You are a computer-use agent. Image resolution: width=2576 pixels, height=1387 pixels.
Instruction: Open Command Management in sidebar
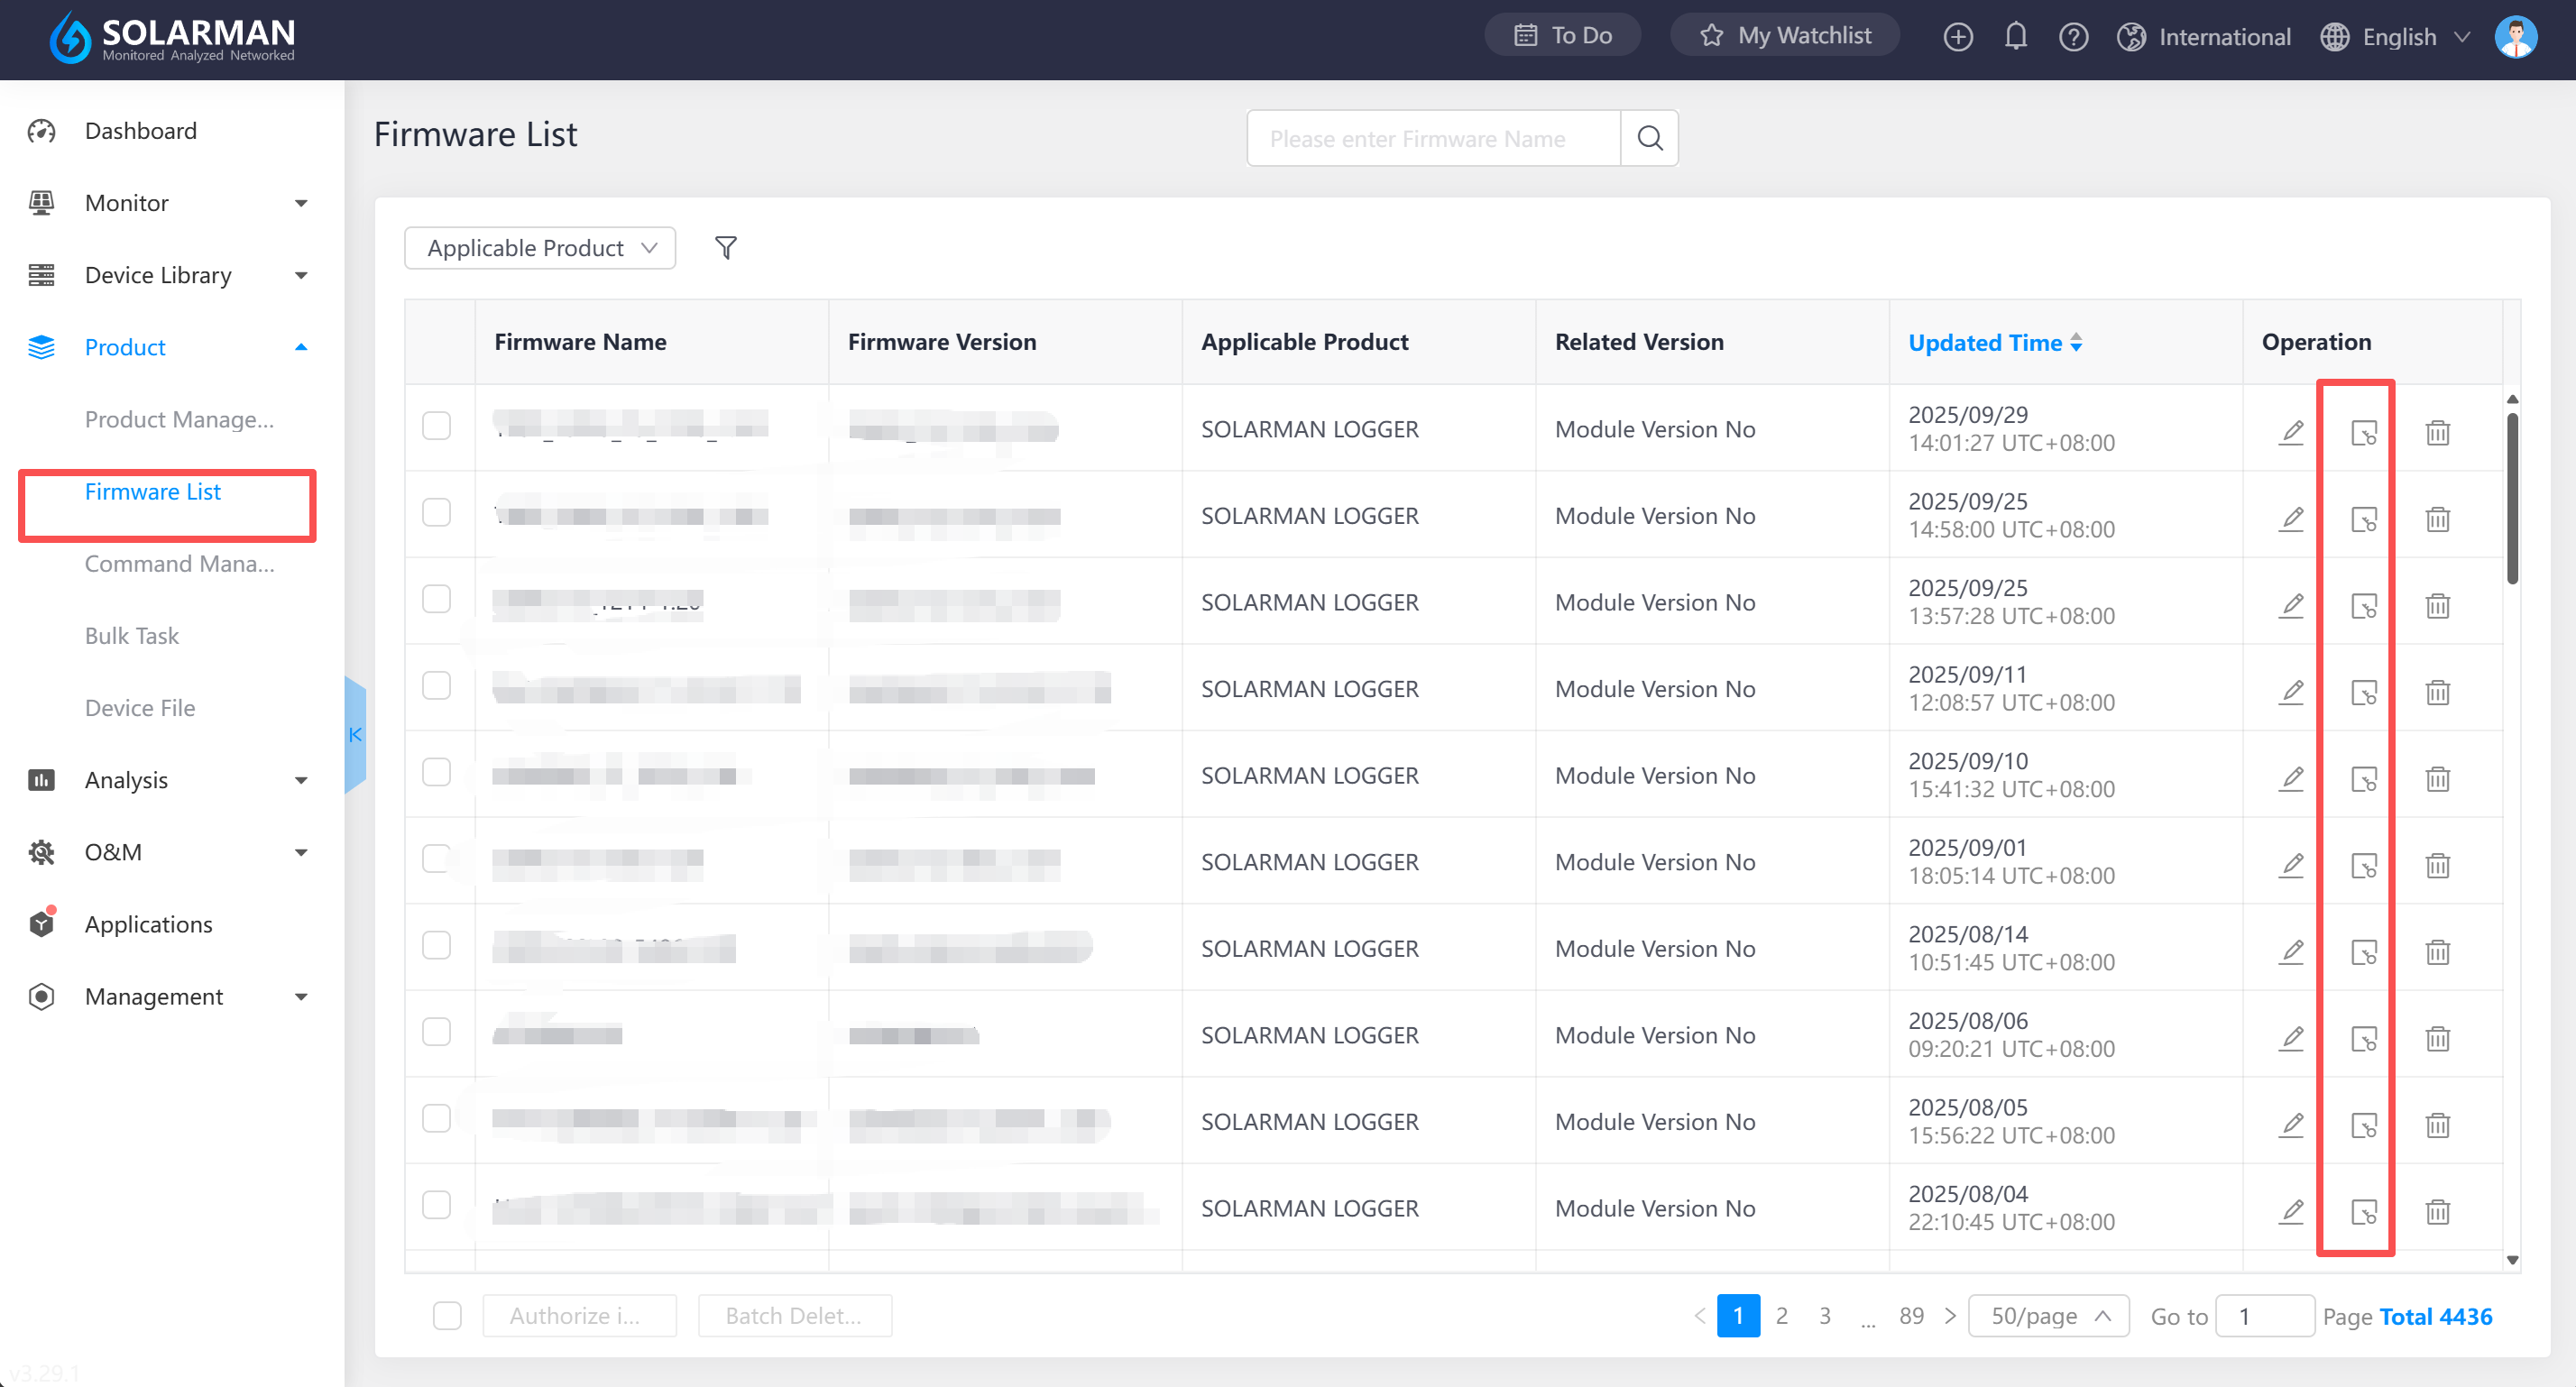coord(179,564)
